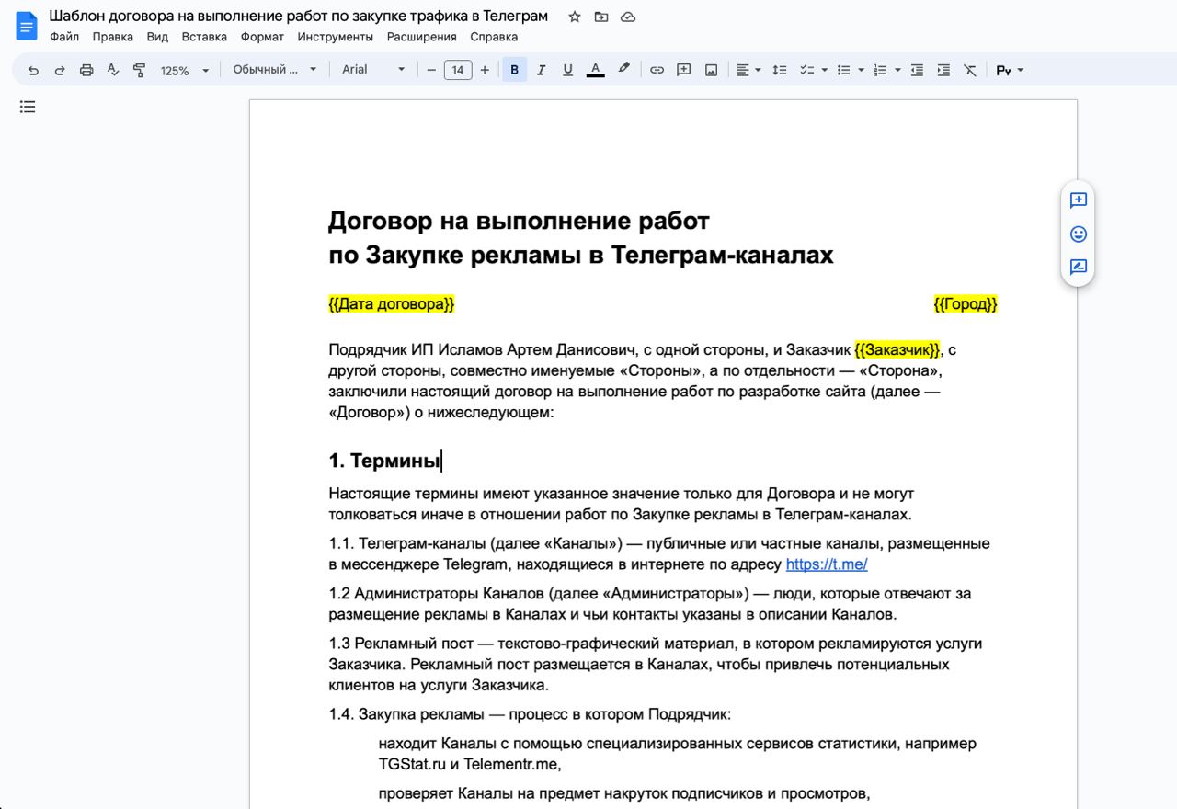Insert a link

(657, 70)
